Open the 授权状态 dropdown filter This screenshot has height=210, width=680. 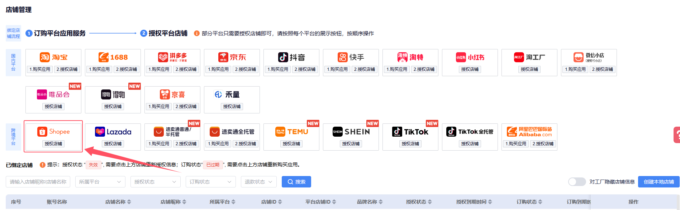tap(156, 182)
